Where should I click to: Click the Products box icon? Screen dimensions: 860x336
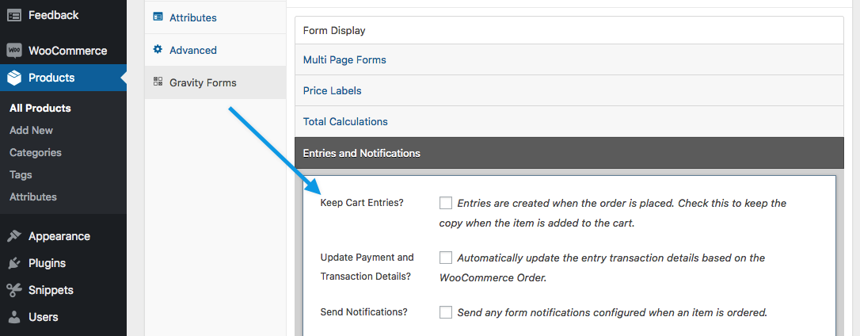point(14,78)
